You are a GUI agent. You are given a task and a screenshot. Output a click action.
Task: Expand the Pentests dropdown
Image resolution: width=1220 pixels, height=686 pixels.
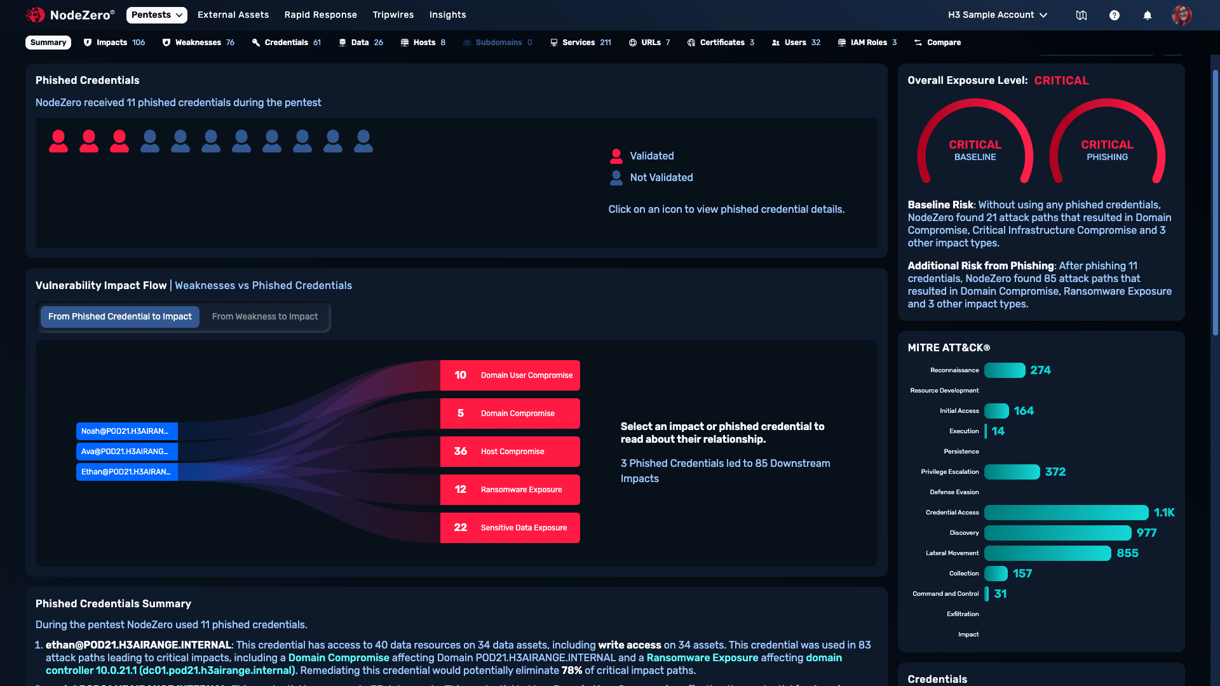pyautogui.click(x=157, y=15)
